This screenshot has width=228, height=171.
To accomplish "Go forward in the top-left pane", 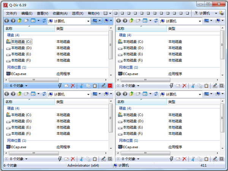I will [13, 21].
